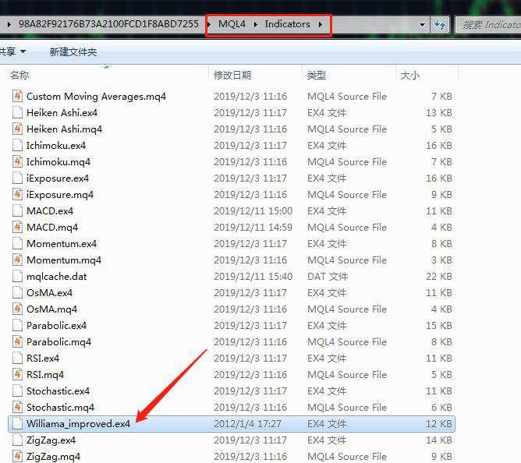Viewport: 521px width, 463px height.
Task: Open the address bar history dropdown
Action: [x=422, y=25]
